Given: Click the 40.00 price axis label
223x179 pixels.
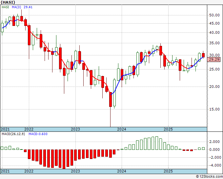Looking at the screenshot, I should pyautogui.click(x=214, y=32).
